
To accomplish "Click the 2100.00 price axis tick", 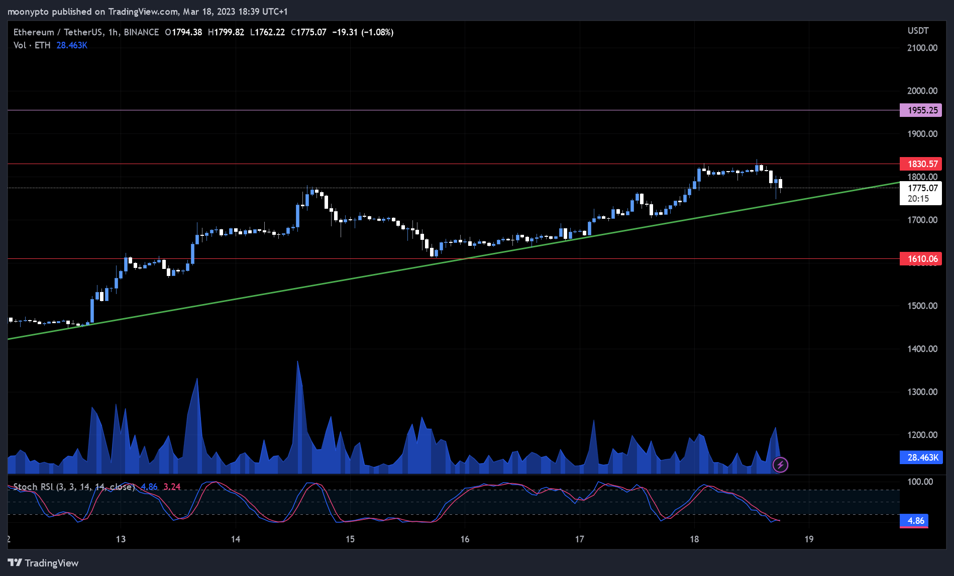I will tap(922, 48).
